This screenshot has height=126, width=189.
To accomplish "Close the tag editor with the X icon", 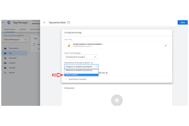I will pos(44,23).
